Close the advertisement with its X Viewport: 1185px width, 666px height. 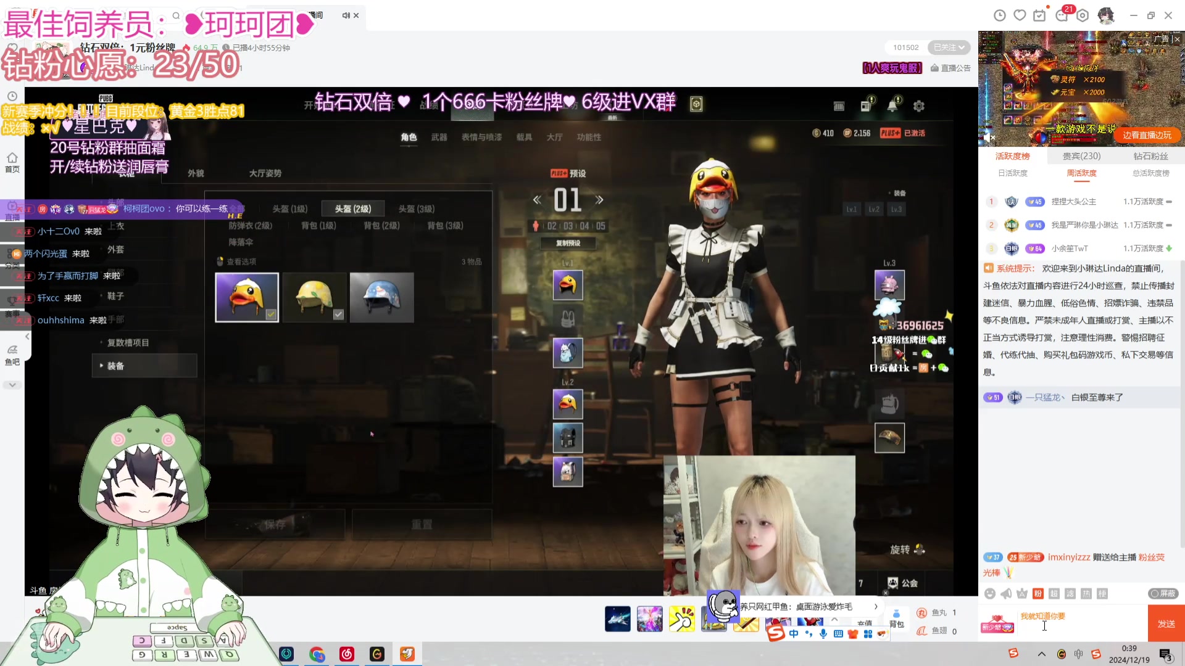tap(1177, 39)
